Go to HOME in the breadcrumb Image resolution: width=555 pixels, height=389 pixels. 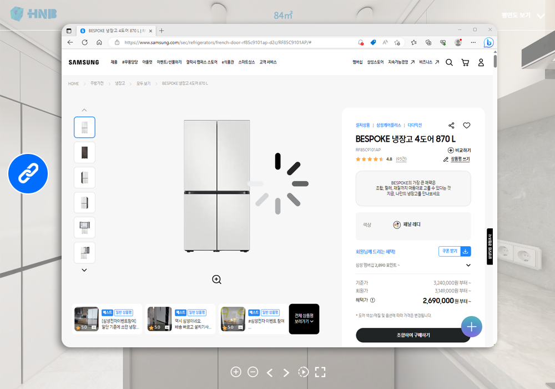click(x=74, y=83)
